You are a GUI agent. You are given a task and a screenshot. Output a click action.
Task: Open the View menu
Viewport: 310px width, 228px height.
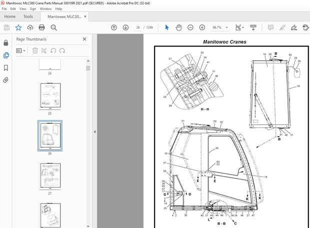point(22,9)
